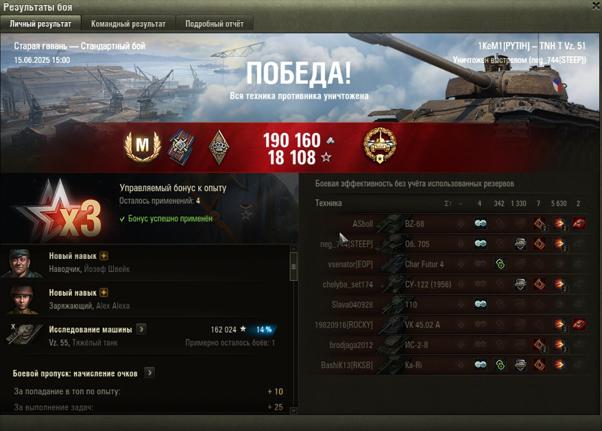Expand "Боевой пропуск: начисление очков" arrow
Image resolution: width=602 pixels, height=431 pixels.
[x=149, y=373]
